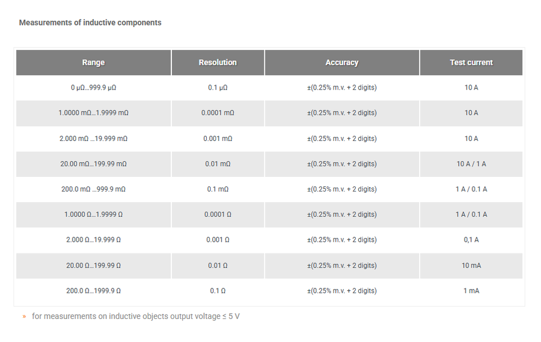Select the 0 µΩ...999.9 µΩ range cell
The image size is (541, 342).
(94, 88)
